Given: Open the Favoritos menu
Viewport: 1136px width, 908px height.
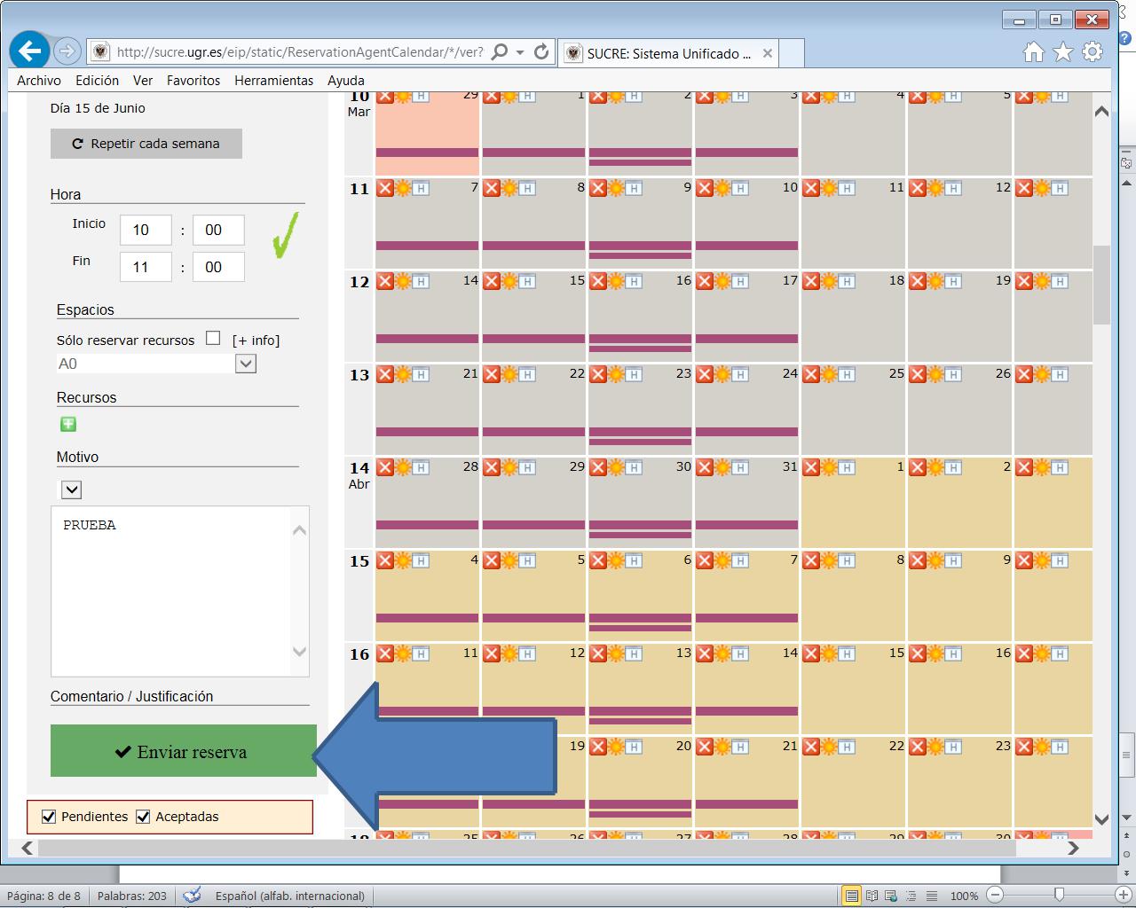Looking at the screenshot, I should [193, 81].
